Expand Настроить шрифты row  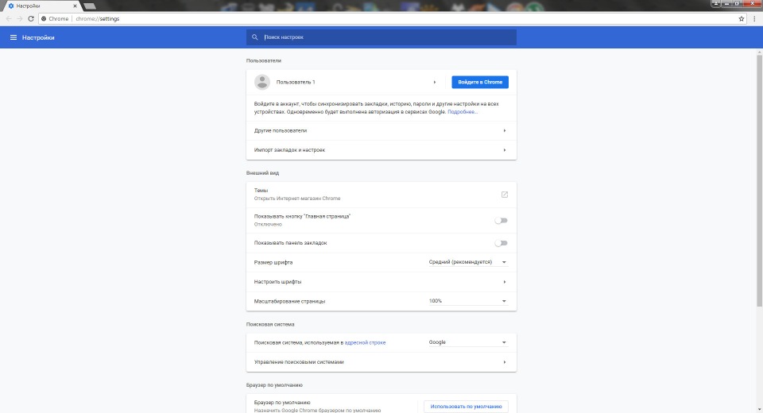click(381, 282)
